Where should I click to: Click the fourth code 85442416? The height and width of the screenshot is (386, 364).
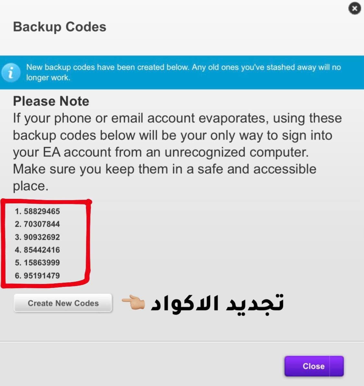coord(41,250)
